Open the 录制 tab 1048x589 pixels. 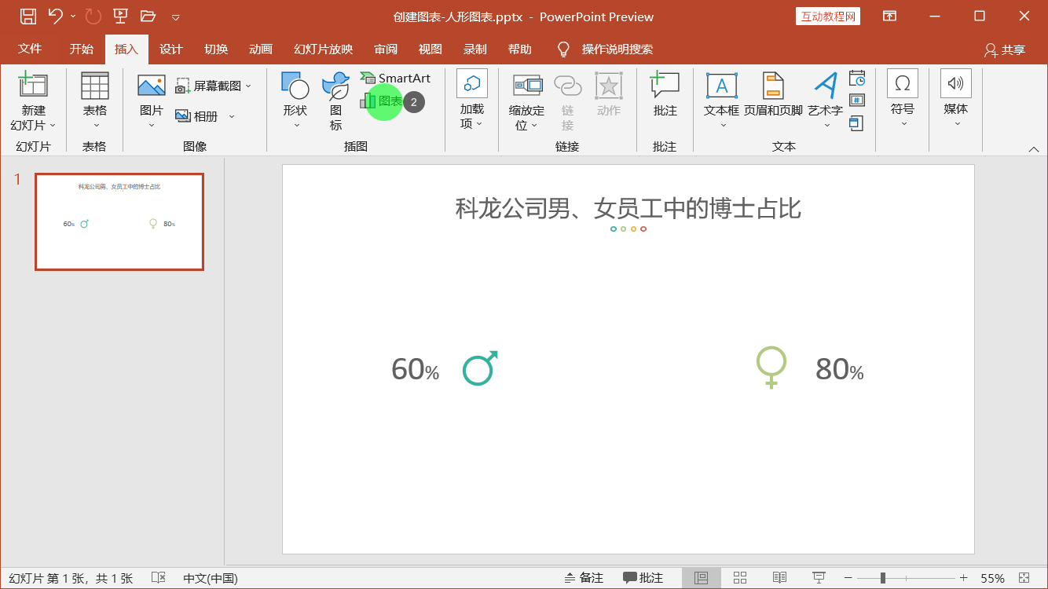[475, 49]
